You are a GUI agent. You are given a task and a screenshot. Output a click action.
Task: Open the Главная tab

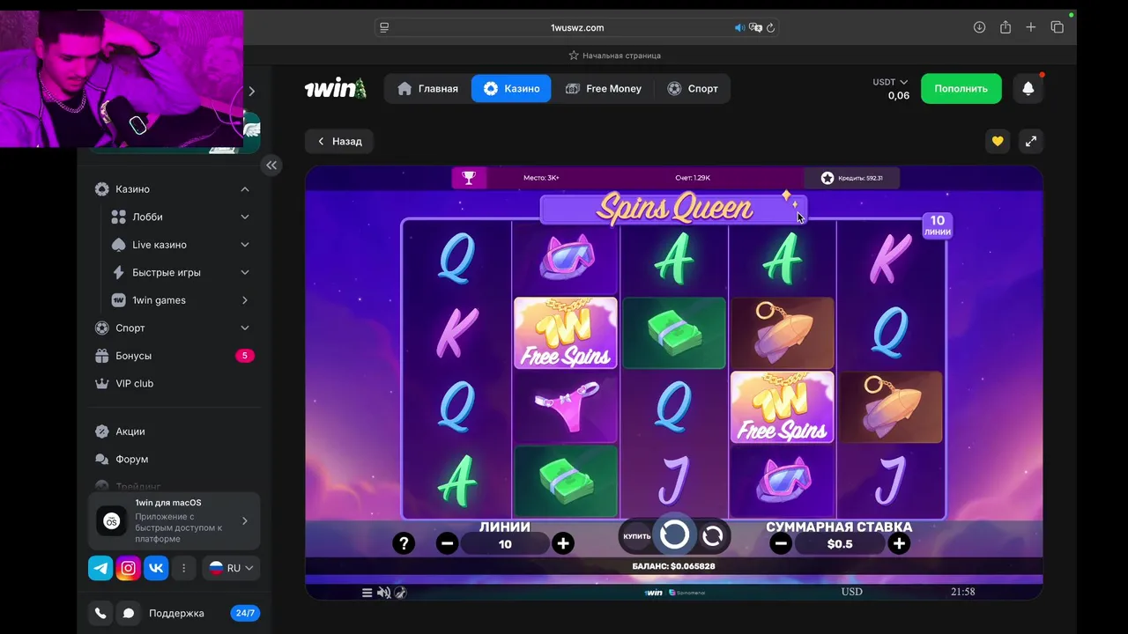[x=427, y=88]
